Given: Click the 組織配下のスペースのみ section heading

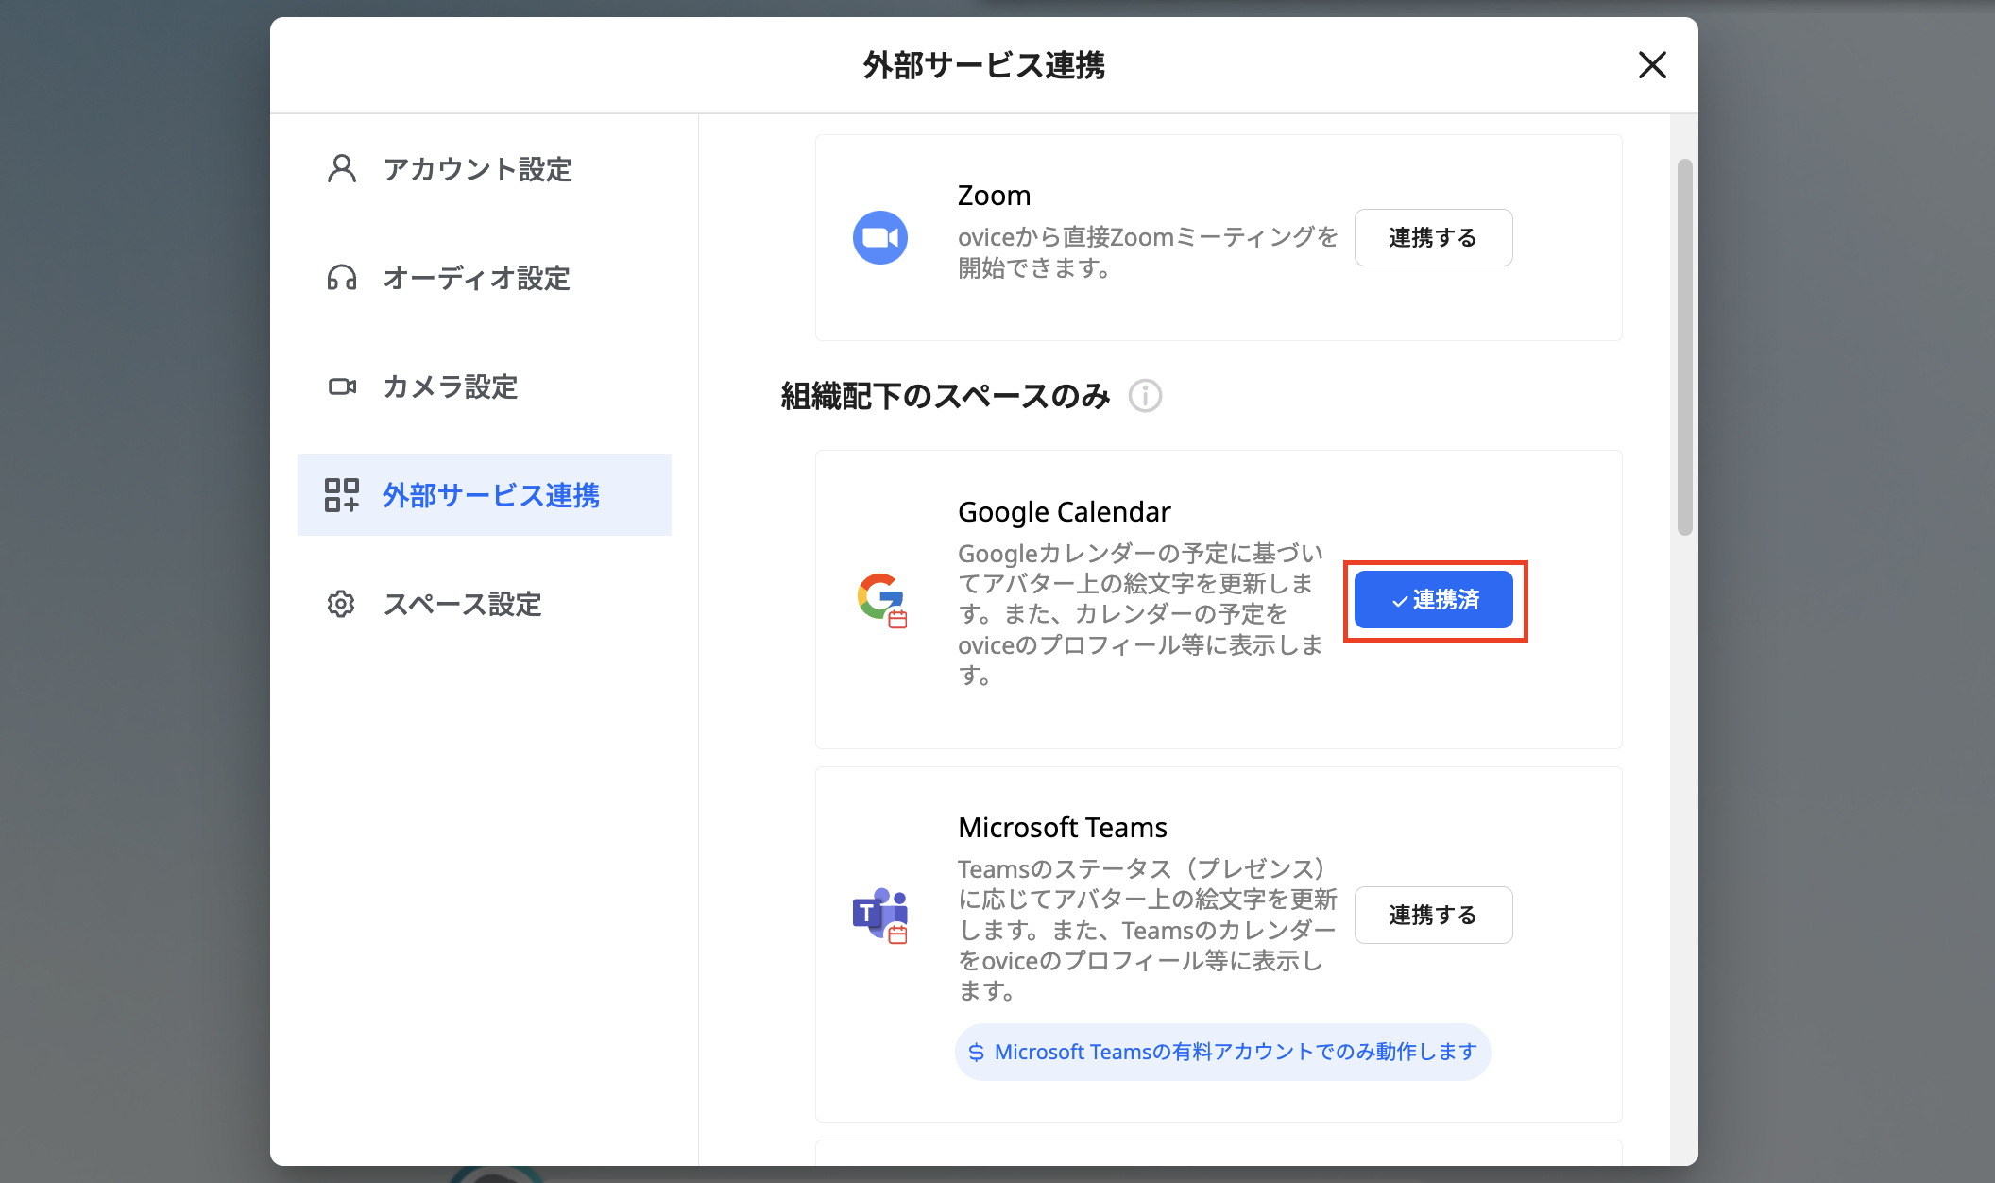Looking at the screenshot, I should pos(946,396).
